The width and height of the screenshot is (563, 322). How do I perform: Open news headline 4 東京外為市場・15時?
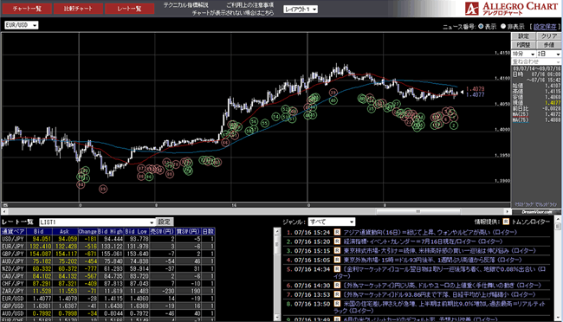(432, 260)
